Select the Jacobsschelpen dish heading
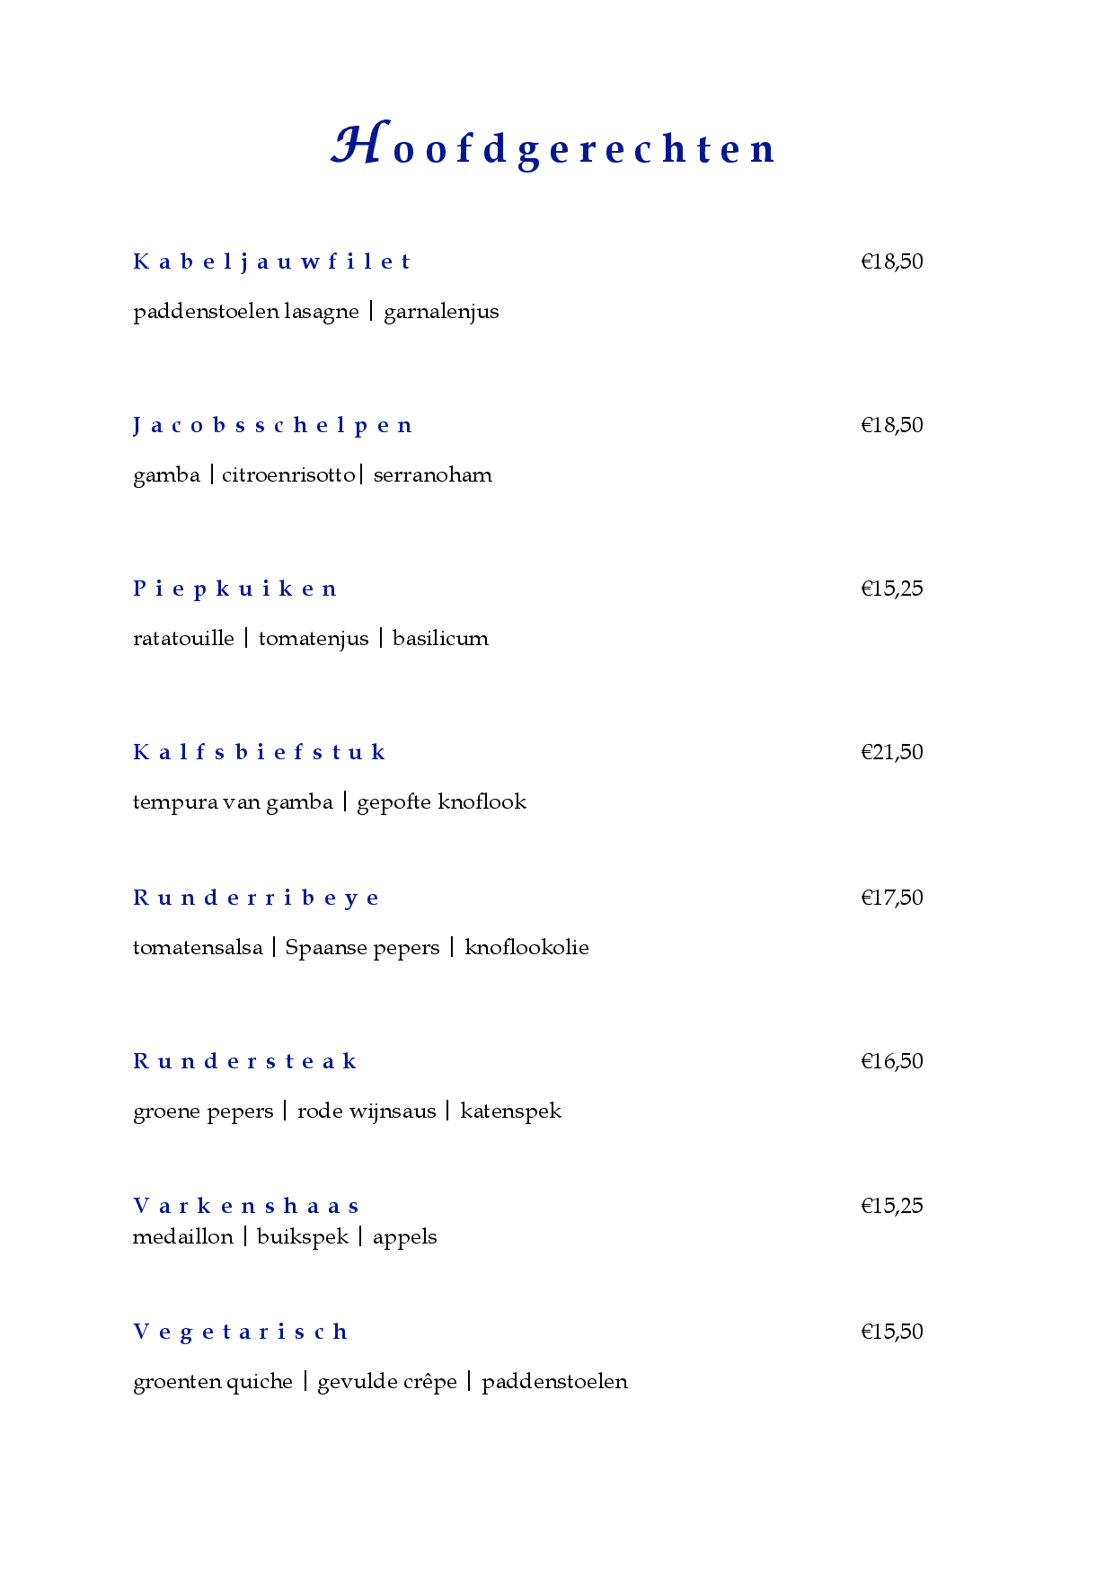This screenshot has height=1576, width=1114. pos(272,426)
